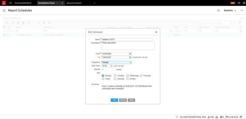Click the user icon beside MS0 in footer
Viewport: 246px width, 119px height.
pos(209,117)
